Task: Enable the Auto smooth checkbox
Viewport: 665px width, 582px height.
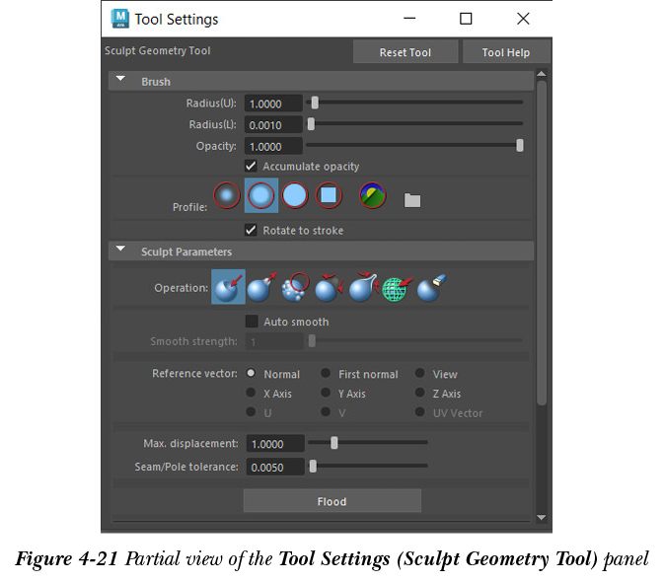Action: [252, 322]
